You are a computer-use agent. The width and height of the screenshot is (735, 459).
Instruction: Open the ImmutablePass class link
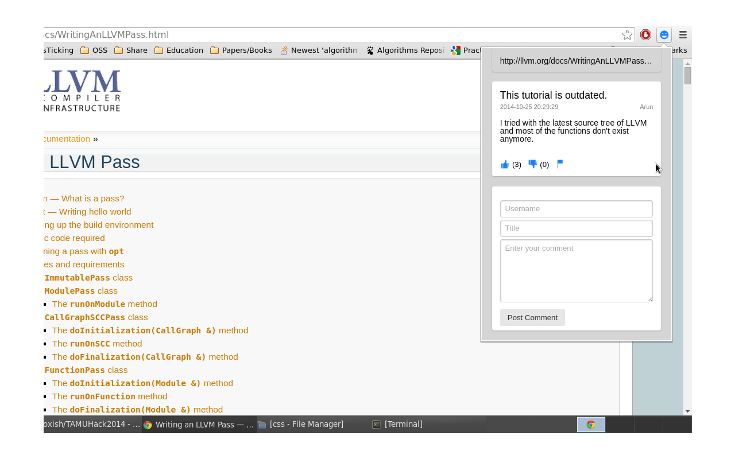click(x=88, y=278)
